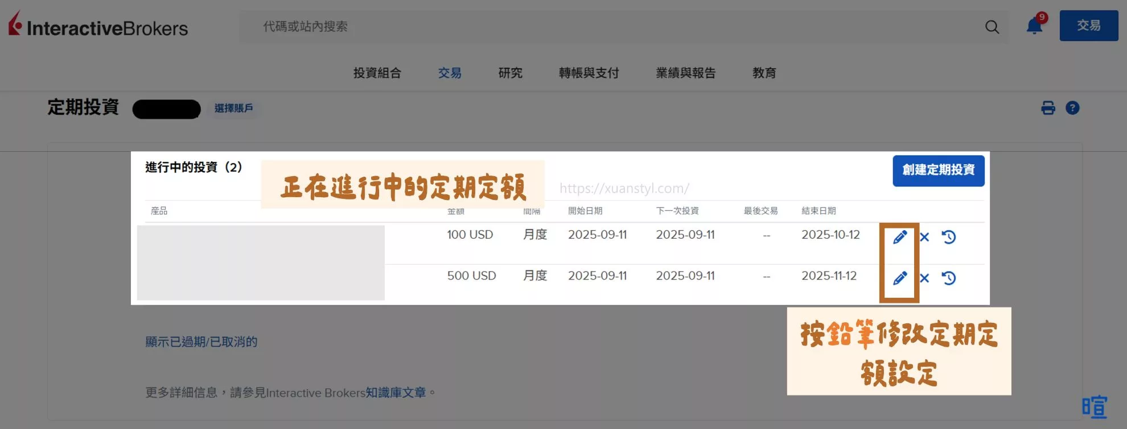Viewport: 1127px width, 429px height.
Task: Open the notifications bell
Action: [x=1035, y=26]
